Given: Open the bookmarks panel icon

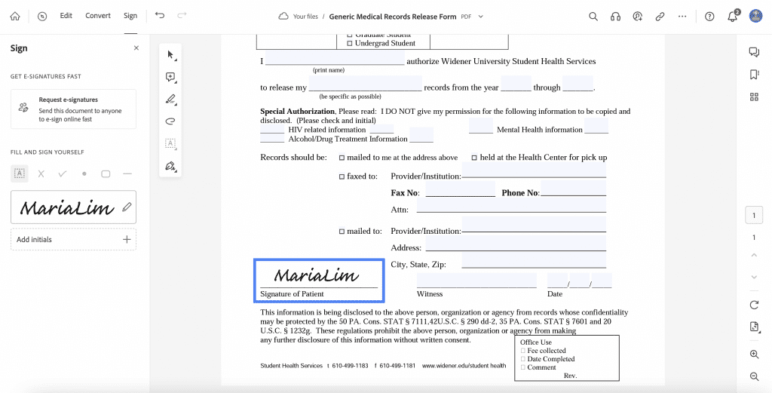Looking at the screenshot, I should click(754, 75).
